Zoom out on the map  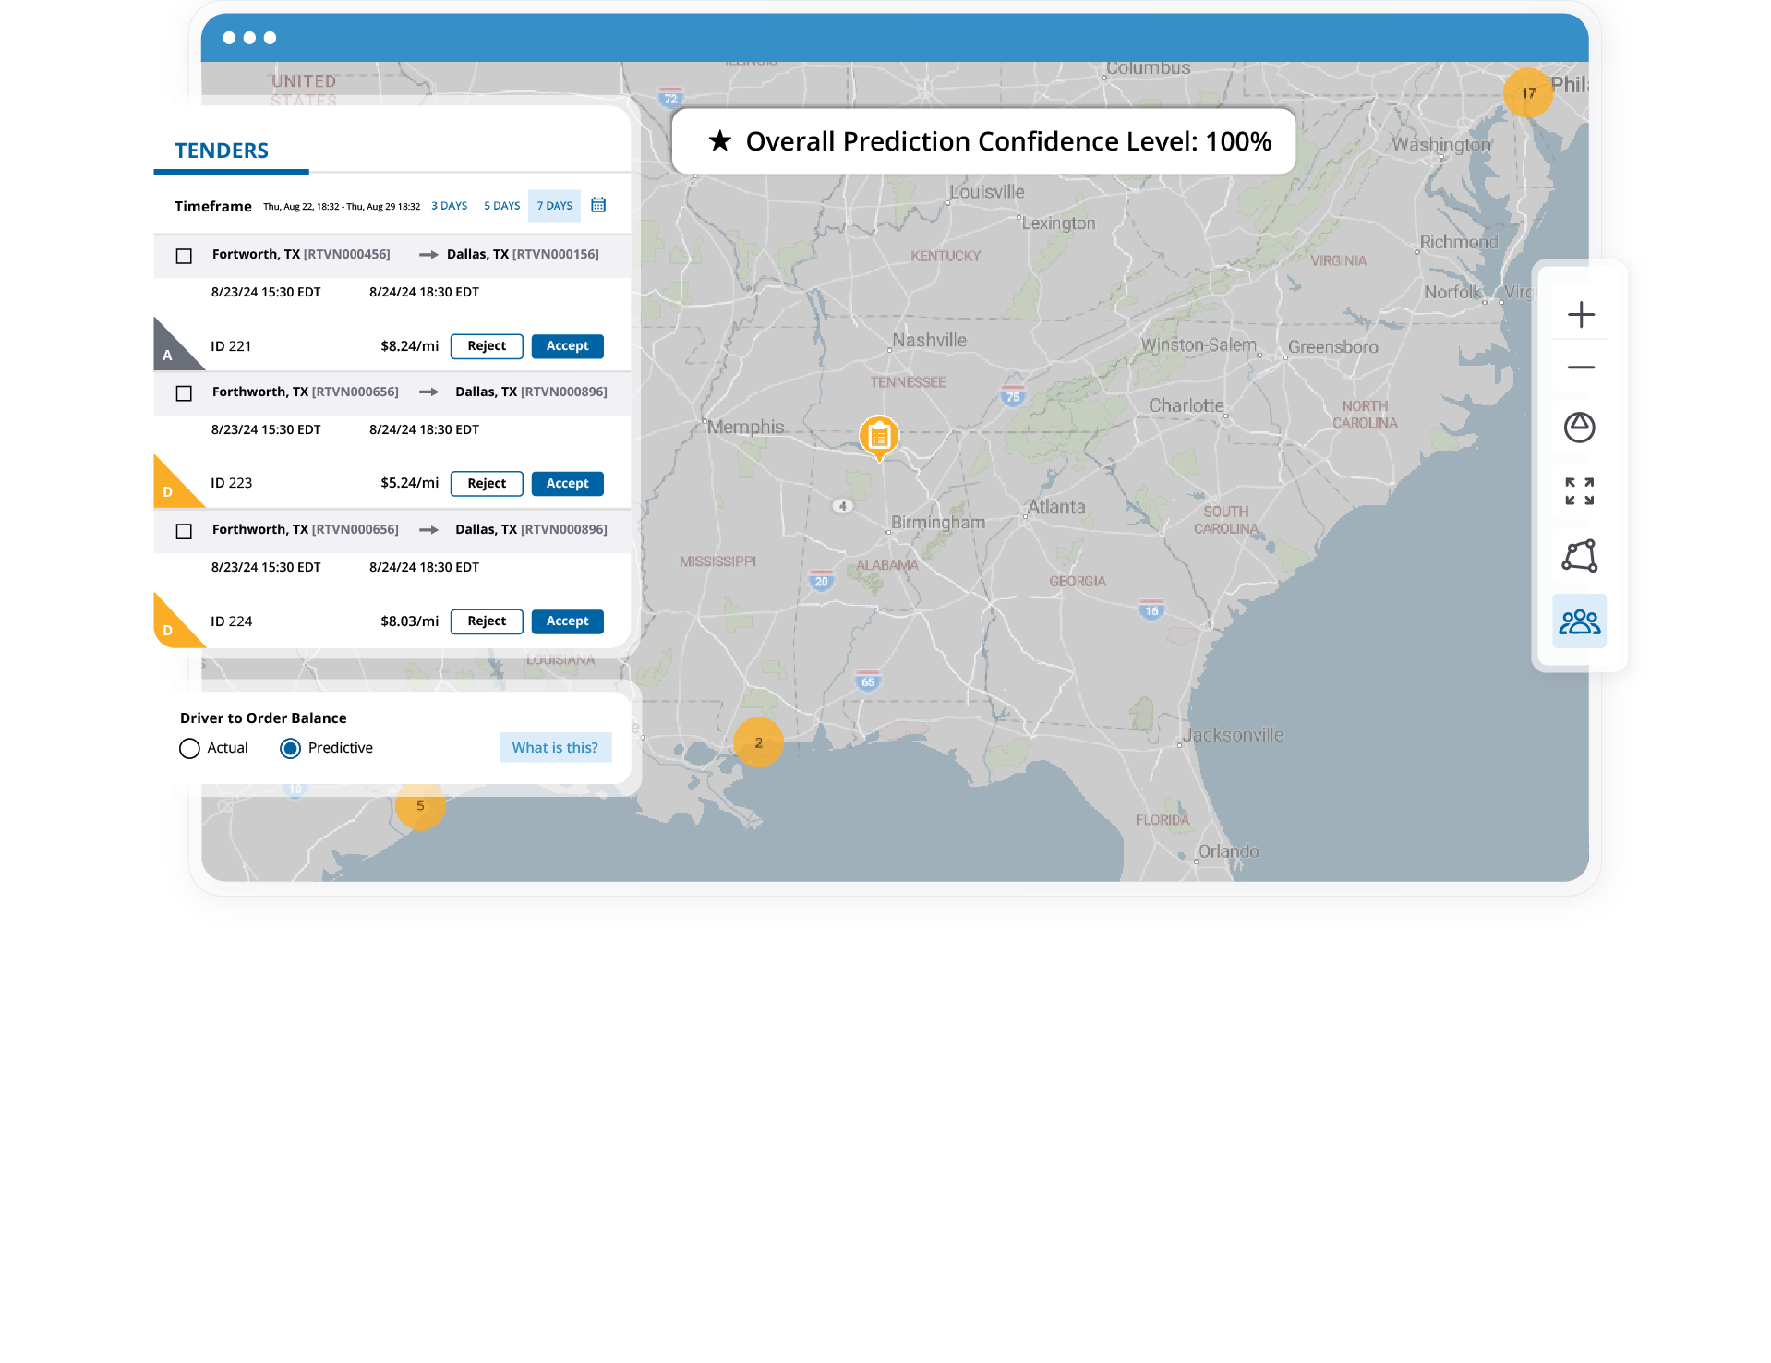(1580, 367)
